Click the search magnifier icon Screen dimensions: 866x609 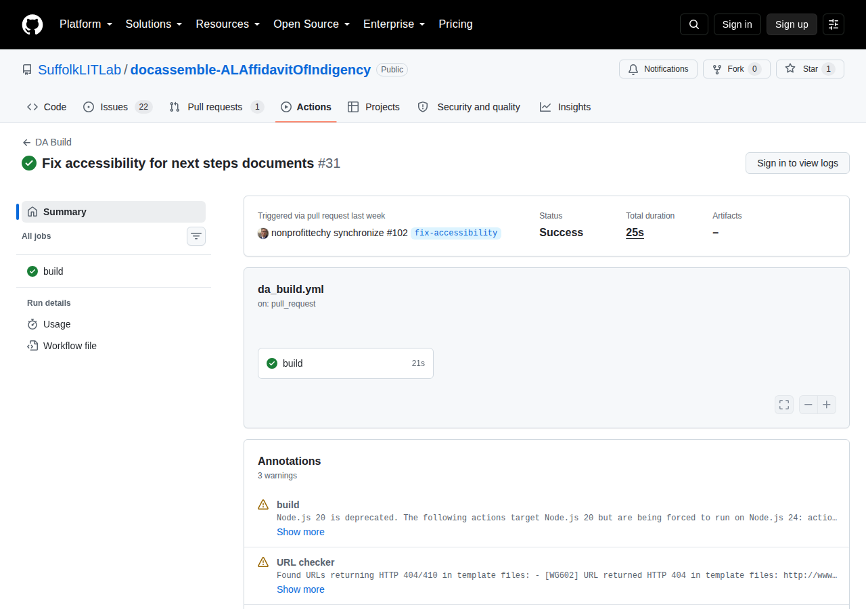click(x=694, y=24)
